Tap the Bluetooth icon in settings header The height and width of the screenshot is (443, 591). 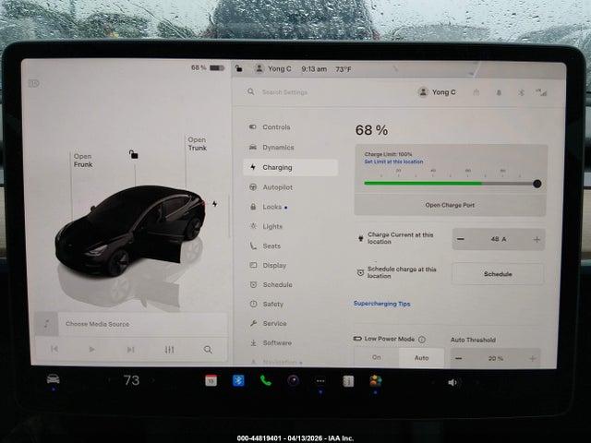521,92
